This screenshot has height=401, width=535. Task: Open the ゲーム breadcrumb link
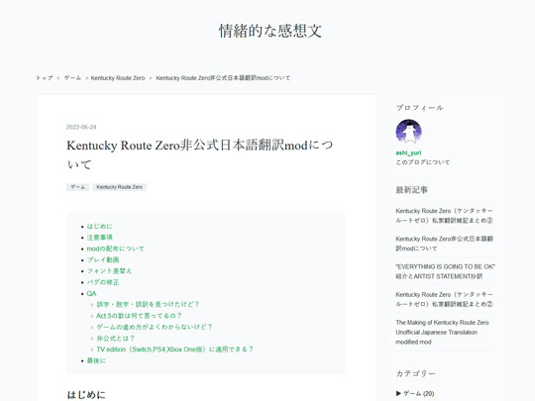72,78
